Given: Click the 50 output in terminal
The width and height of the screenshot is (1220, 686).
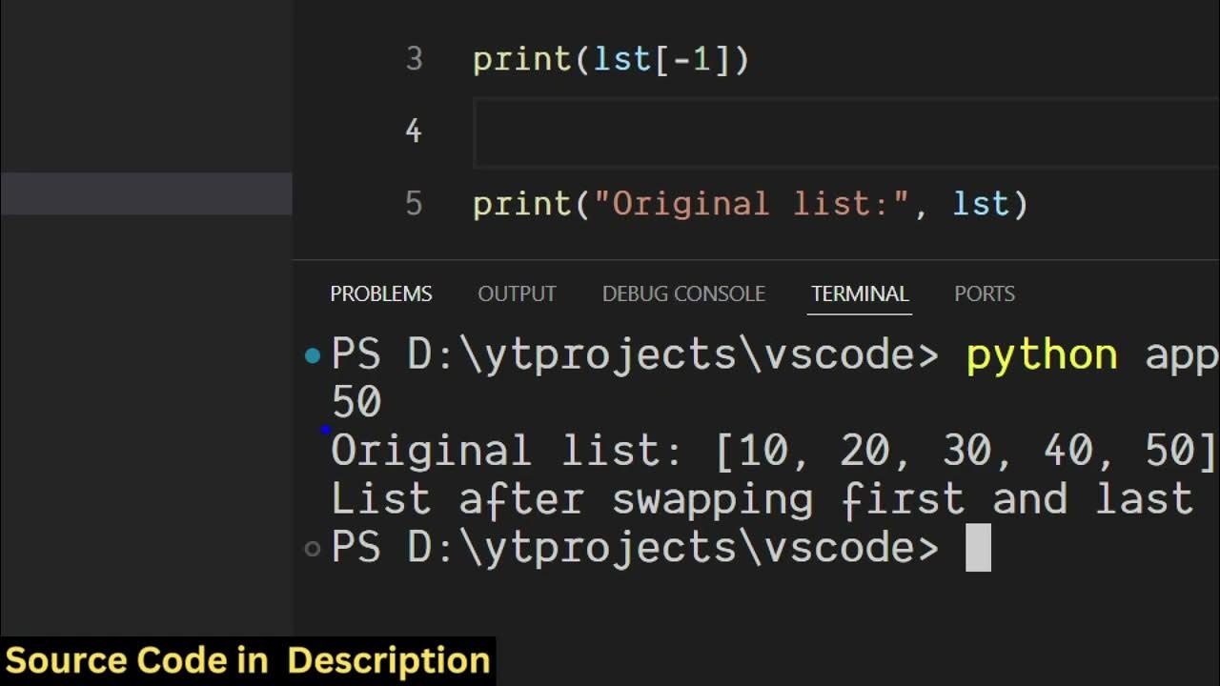Looking at the screenshot, I should pos(356,402).
